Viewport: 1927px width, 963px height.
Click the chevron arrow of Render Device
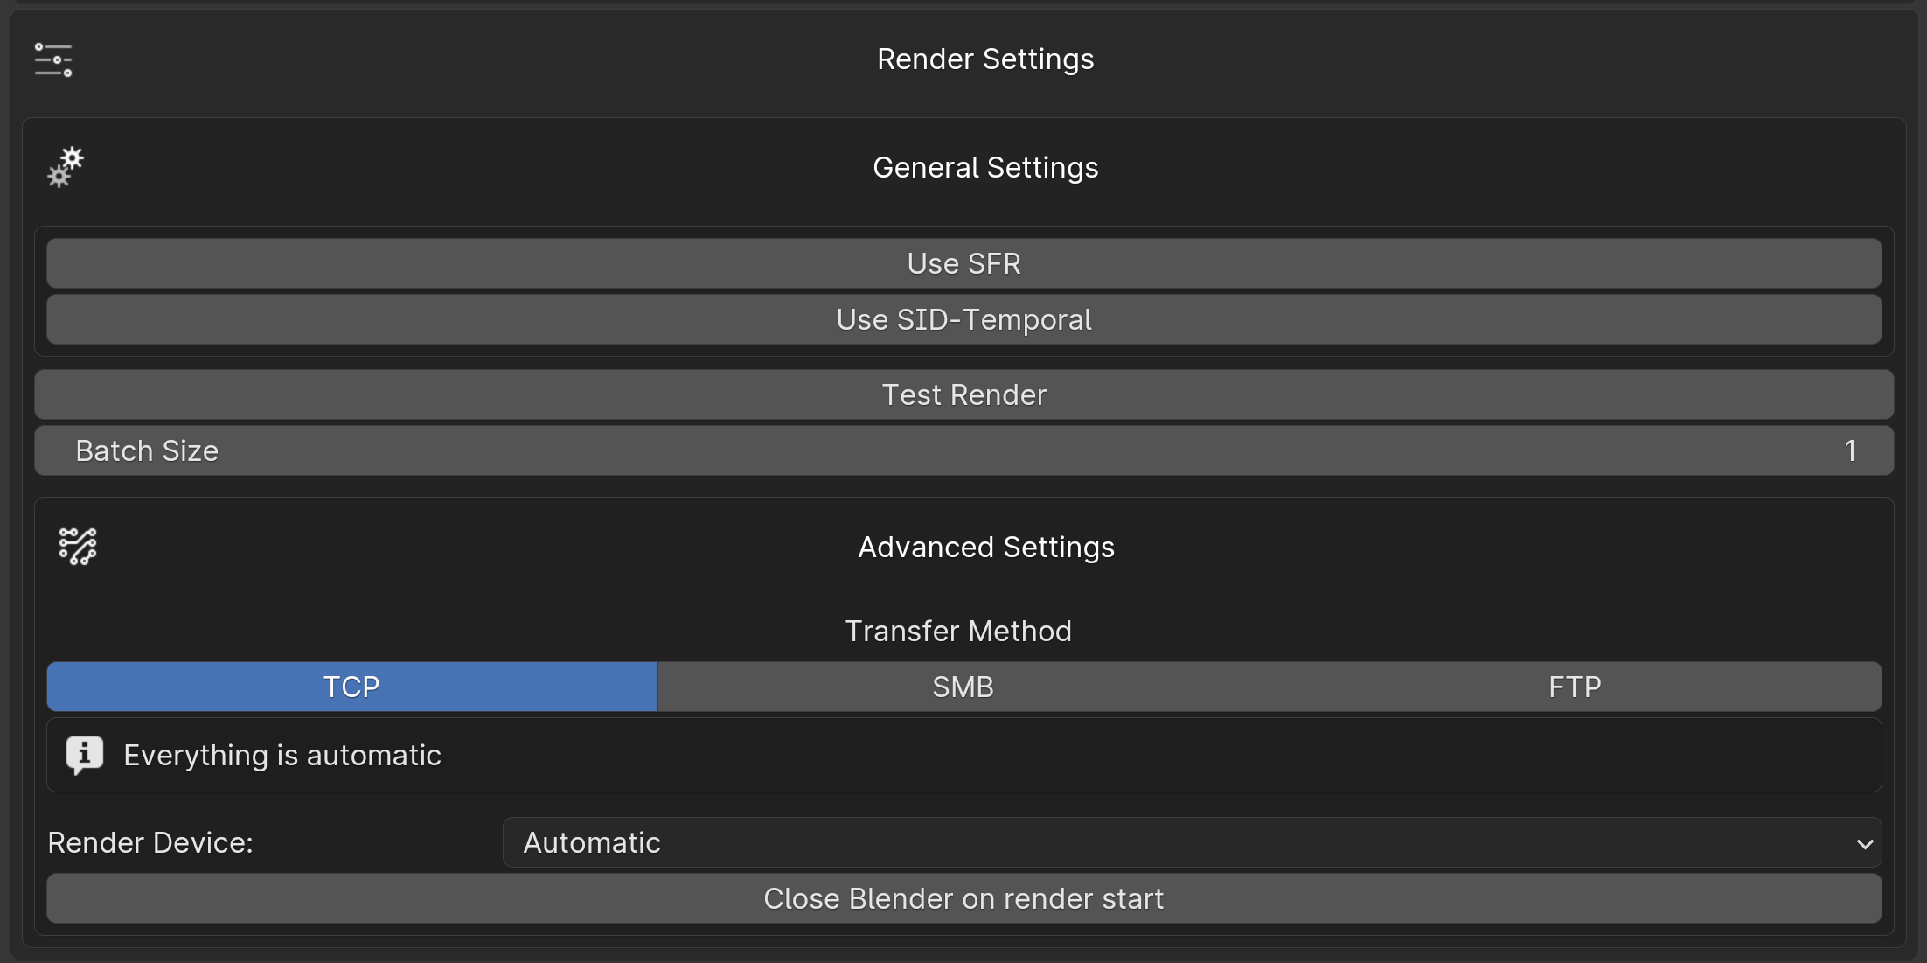point(1864,844)
